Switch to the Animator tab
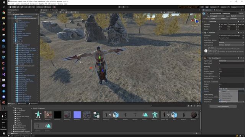This screenshot has height=137, width=245. click(x=54, y=10)
